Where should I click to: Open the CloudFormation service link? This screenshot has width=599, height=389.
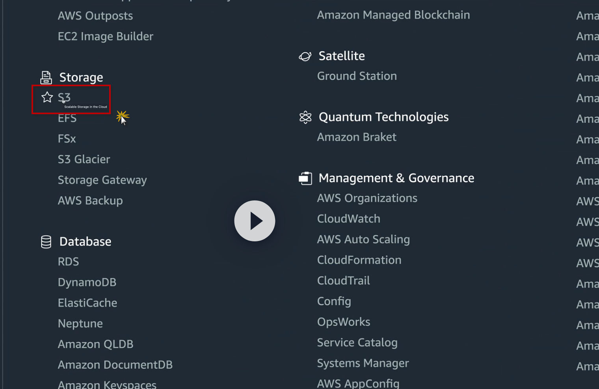(359, 260)
